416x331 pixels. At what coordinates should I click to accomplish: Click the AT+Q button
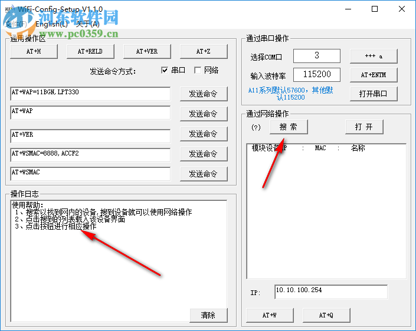coord(326,315)
